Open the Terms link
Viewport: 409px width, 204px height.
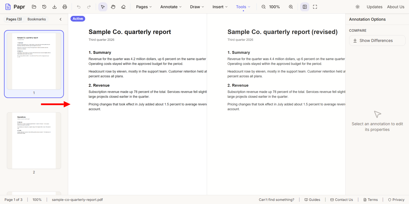(x=370, y=200)
